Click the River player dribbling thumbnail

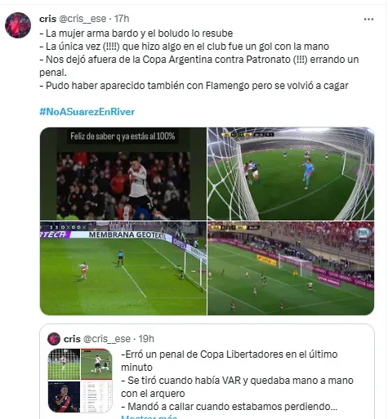(96, 364)
